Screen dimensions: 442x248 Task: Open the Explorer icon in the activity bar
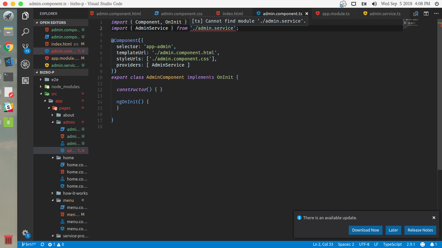tap(25, 16)
